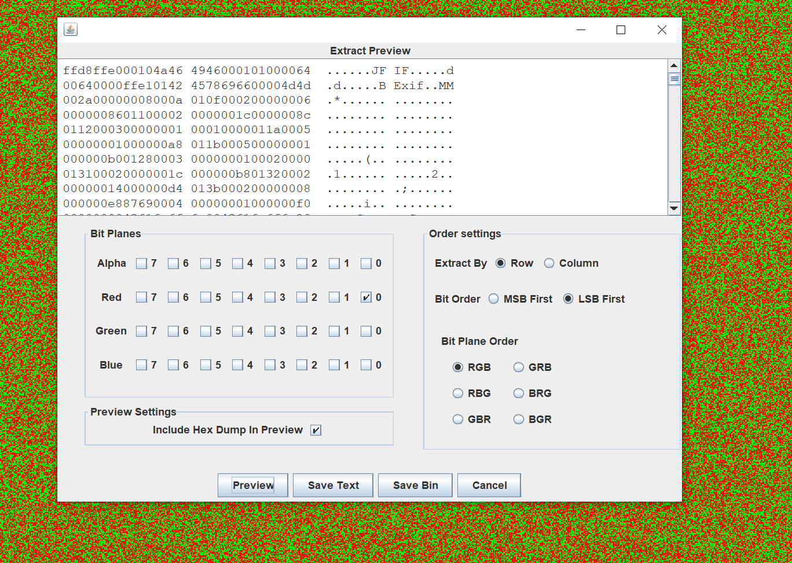Select RGB bit plane order
This screenshot has width=792, height=563.
tap(458, 367)
